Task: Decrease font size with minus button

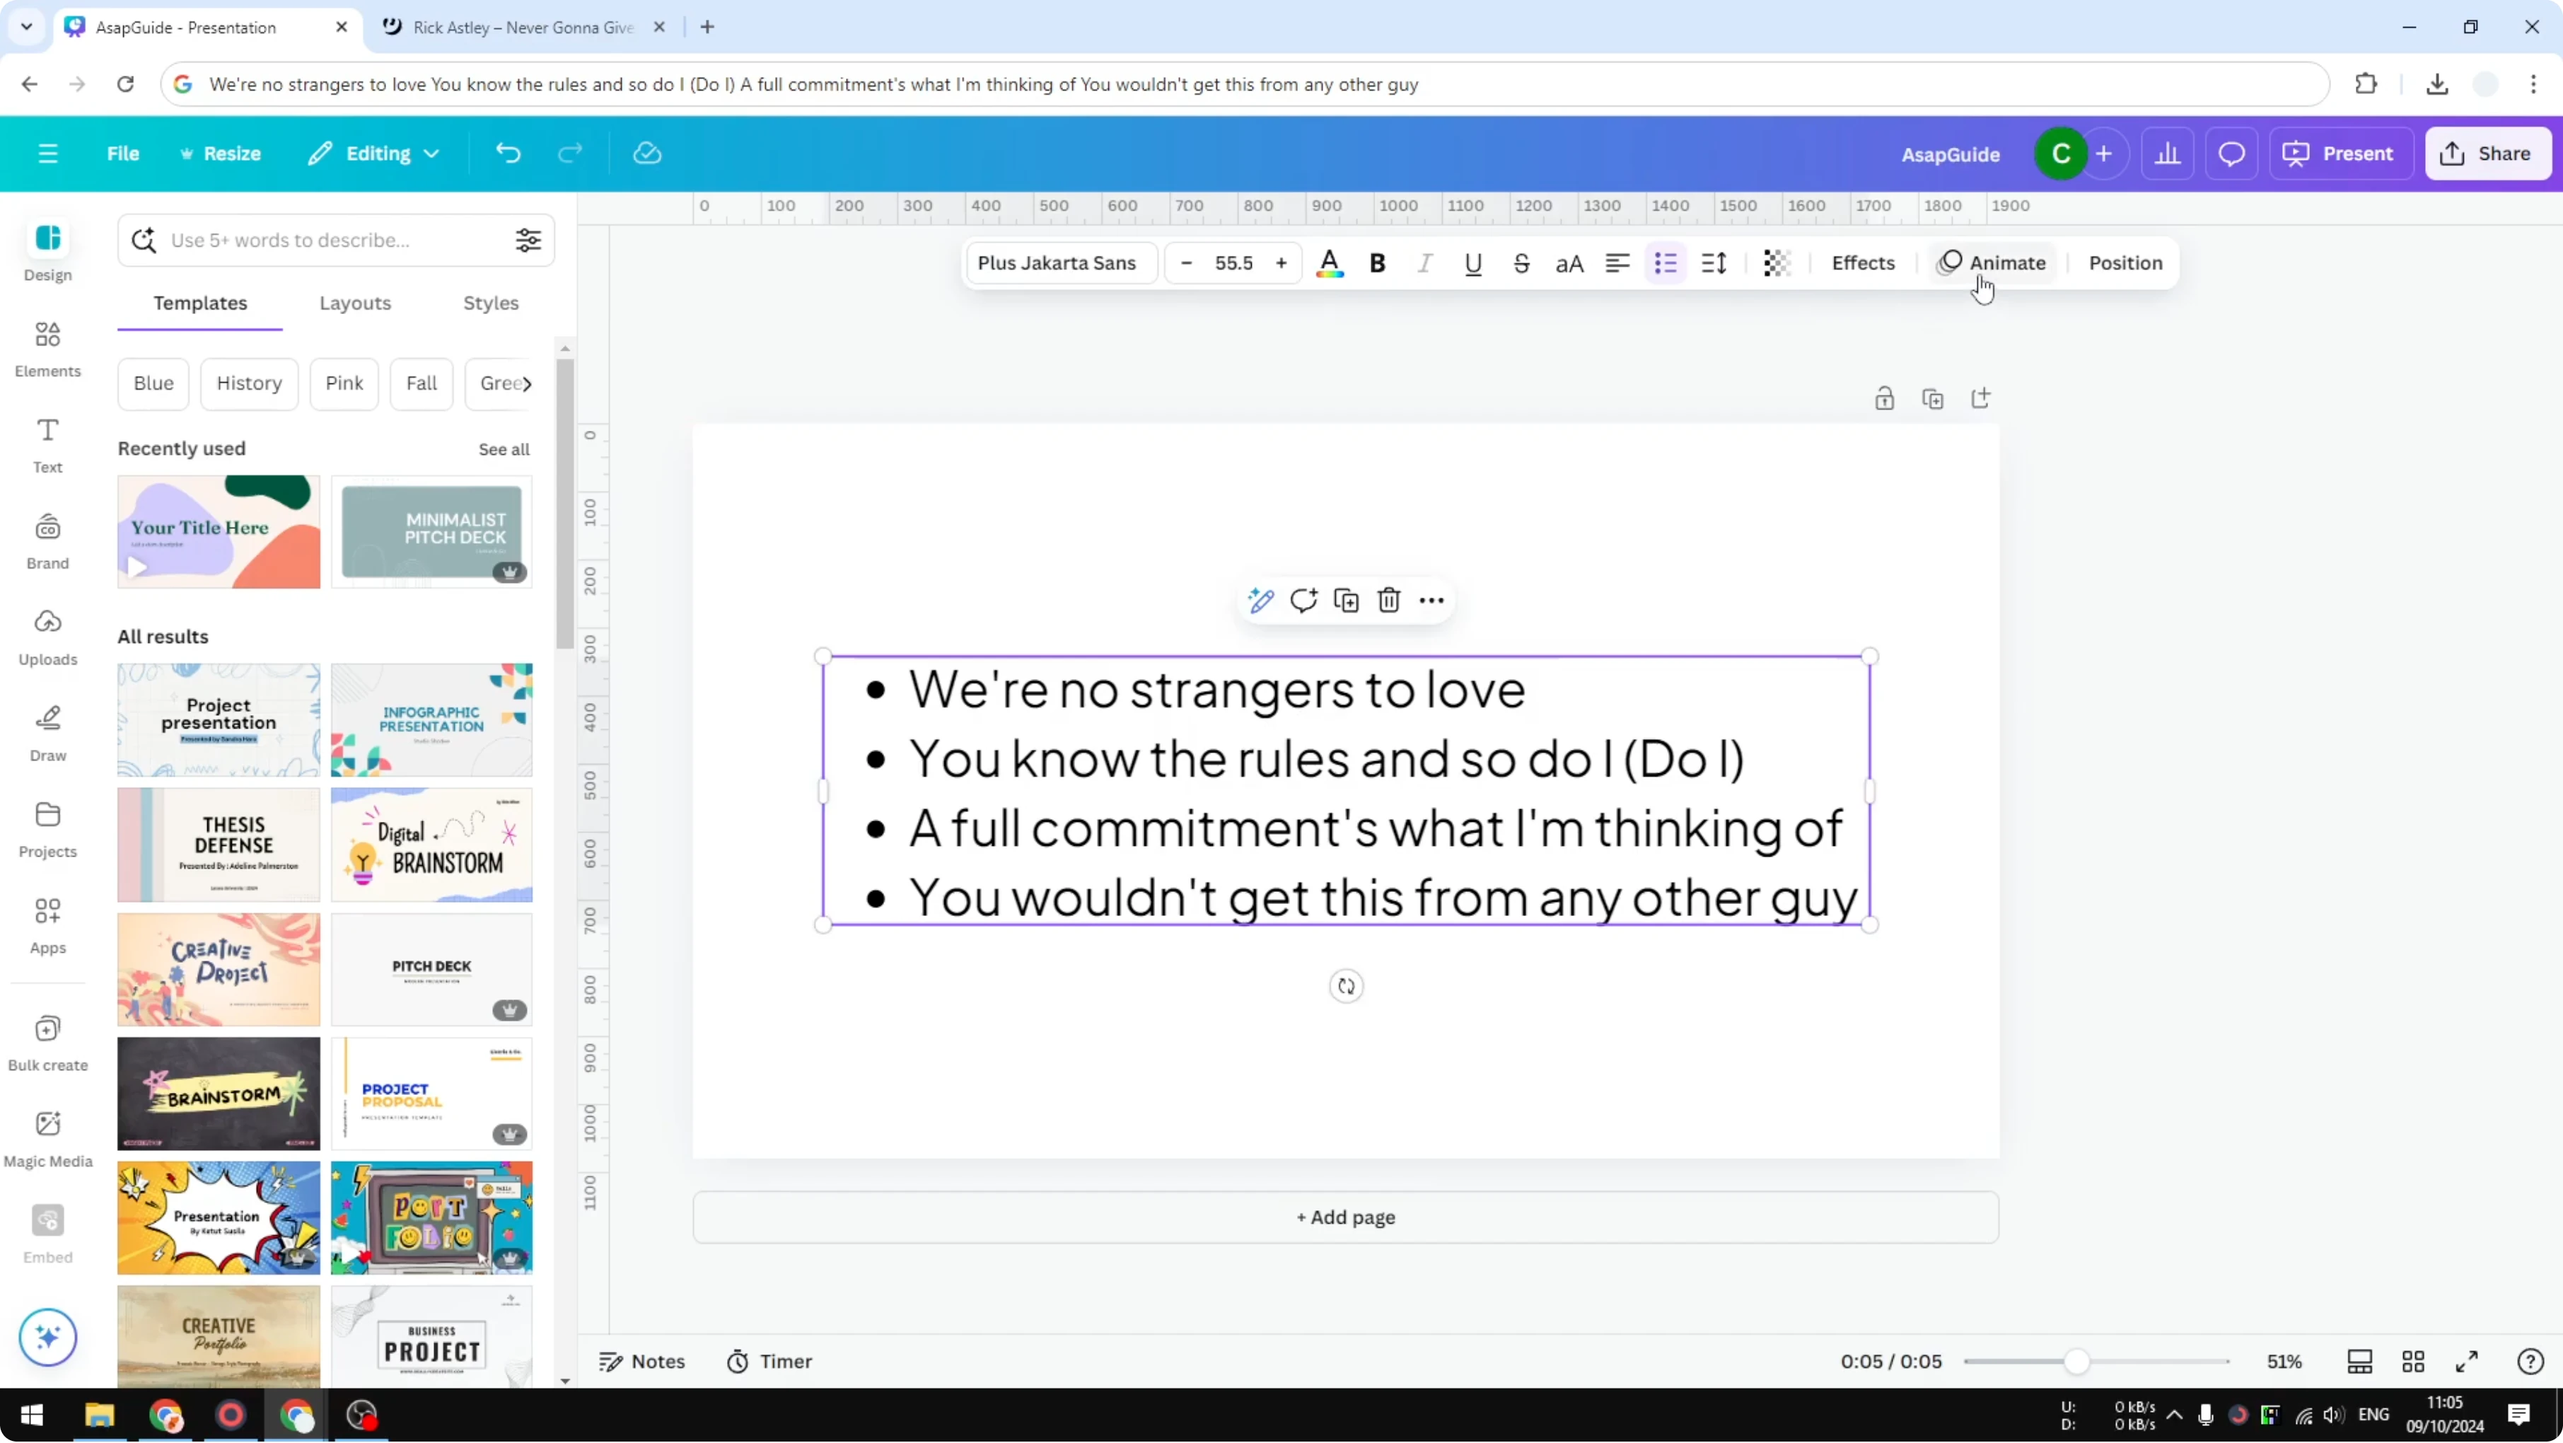Action: (x=1186, y=262)
